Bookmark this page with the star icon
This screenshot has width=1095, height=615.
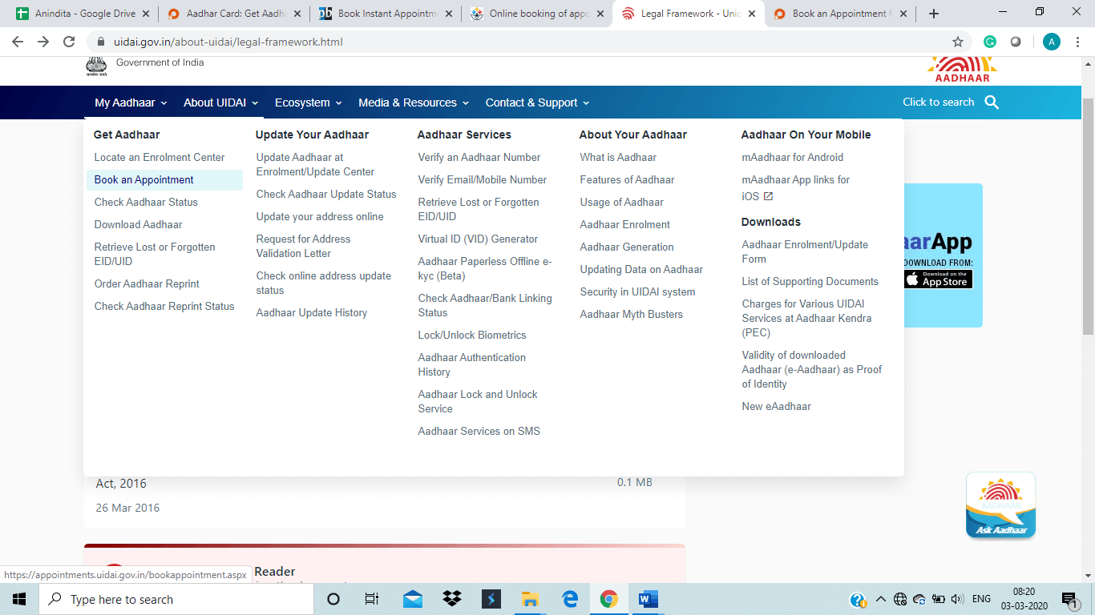(x=958, y=42)
